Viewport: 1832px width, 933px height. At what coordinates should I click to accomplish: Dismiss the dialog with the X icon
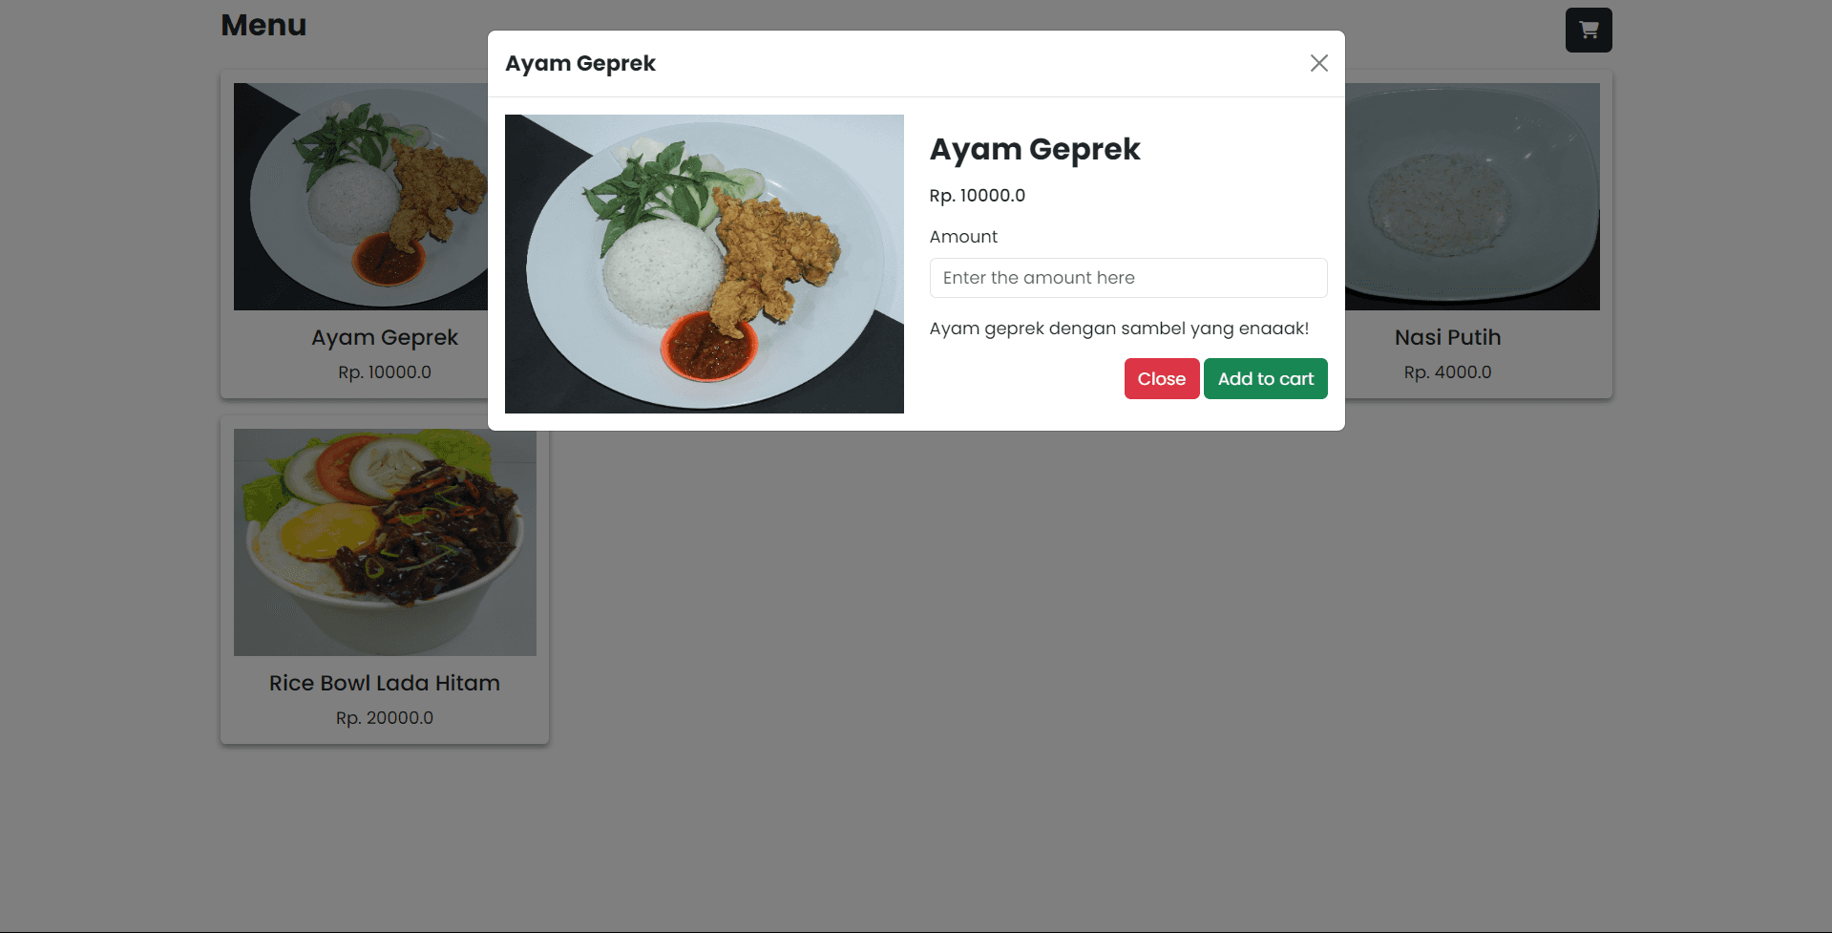[x=1318, y=63]
